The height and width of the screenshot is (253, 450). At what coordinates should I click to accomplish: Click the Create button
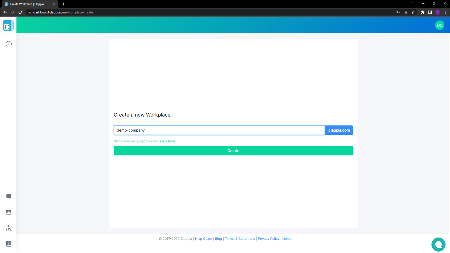(233, 150)
